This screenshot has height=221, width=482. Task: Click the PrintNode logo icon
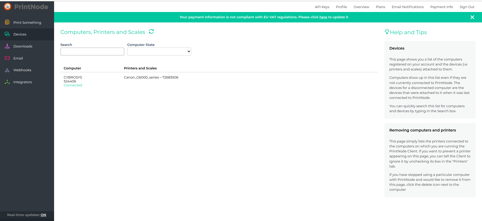[8, 7]
